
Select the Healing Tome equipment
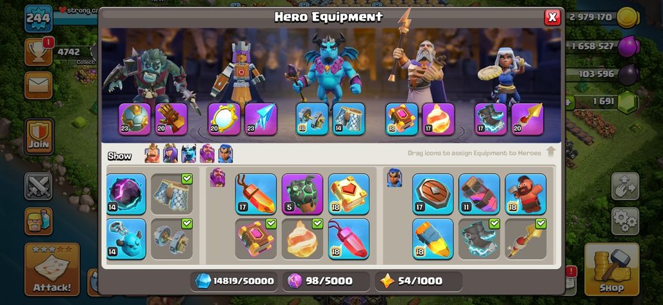349,194
